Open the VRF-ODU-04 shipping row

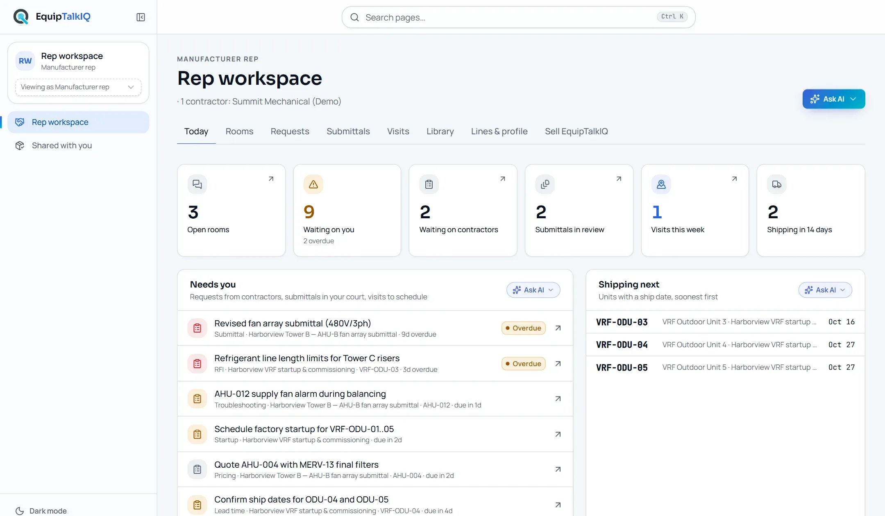pos(725,345)
